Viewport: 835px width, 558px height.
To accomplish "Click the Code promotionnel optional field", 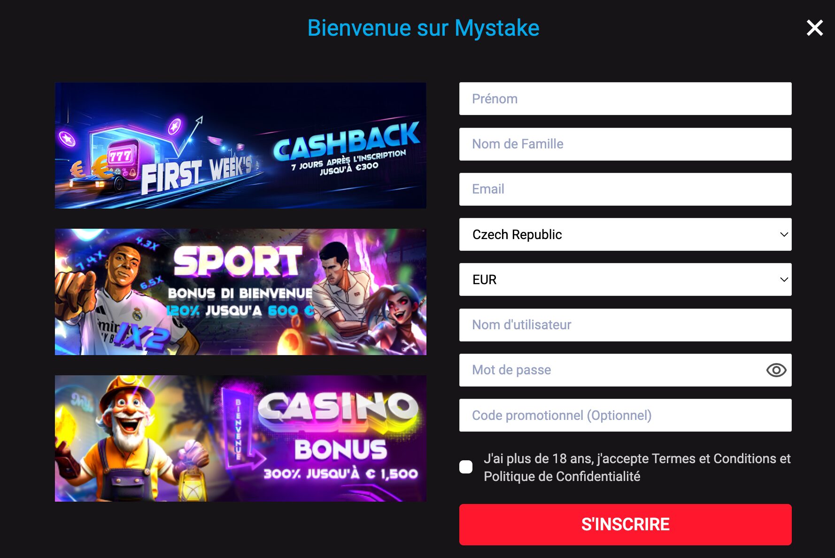I will (625, 415).
